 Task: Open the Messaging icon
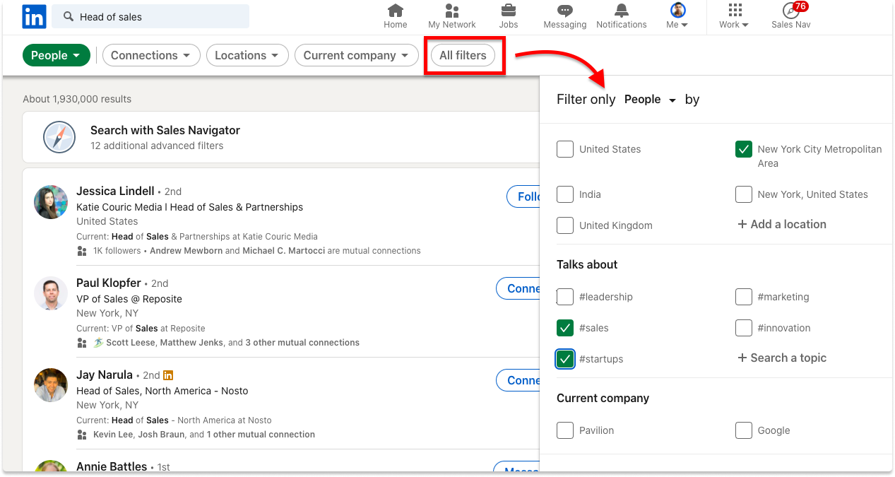564,11
